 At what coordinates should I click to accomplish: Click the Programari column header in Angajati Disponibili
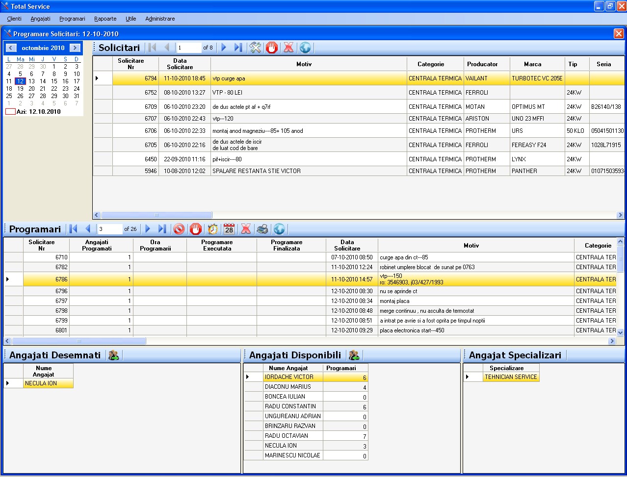(x=345, y=368)
